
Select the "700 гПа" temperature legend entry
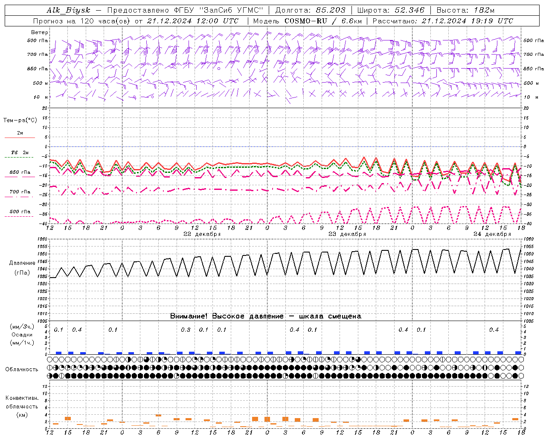pyautogui.click(x=20, y=192)
